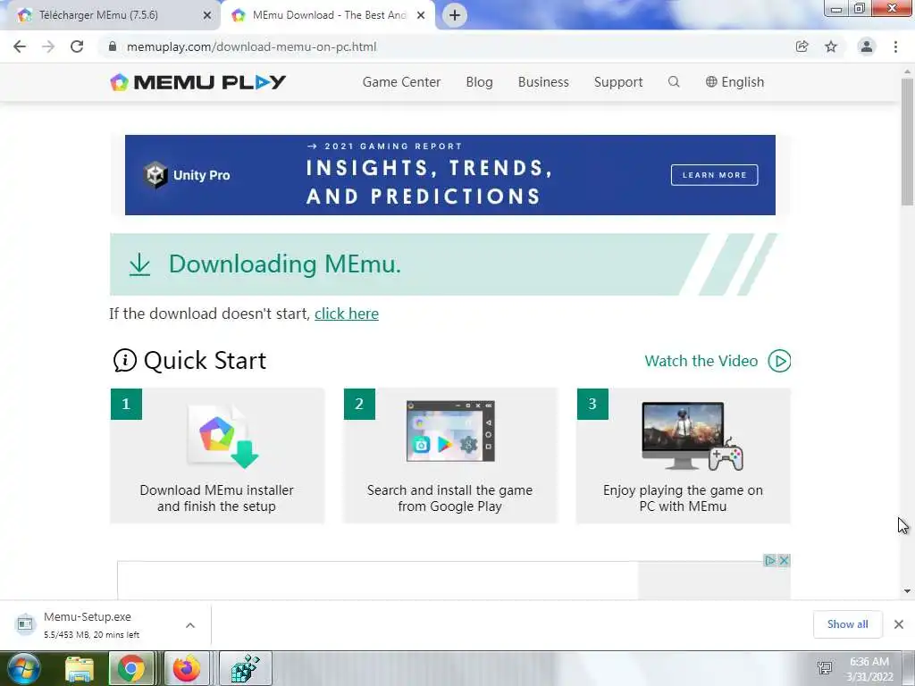
Task: Click the Quick Start info icon
Action: point(124,361)
